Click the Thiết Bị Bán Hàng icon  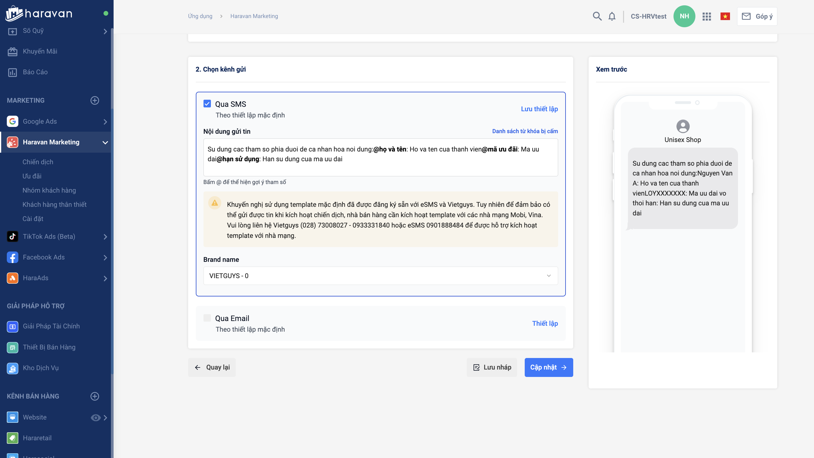[x=12, y=347]
